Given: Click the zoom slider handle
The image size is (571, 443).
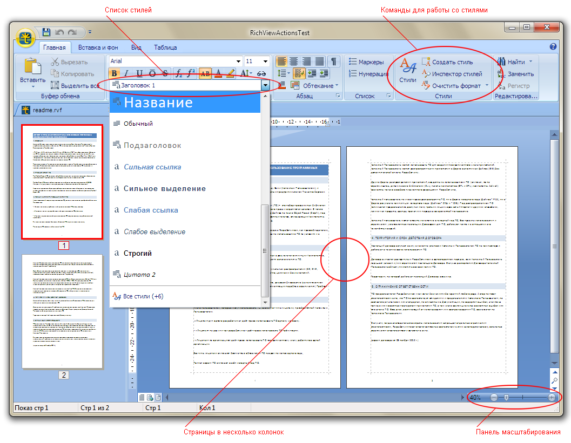Looking at the screenshot, I should point(506,397).
